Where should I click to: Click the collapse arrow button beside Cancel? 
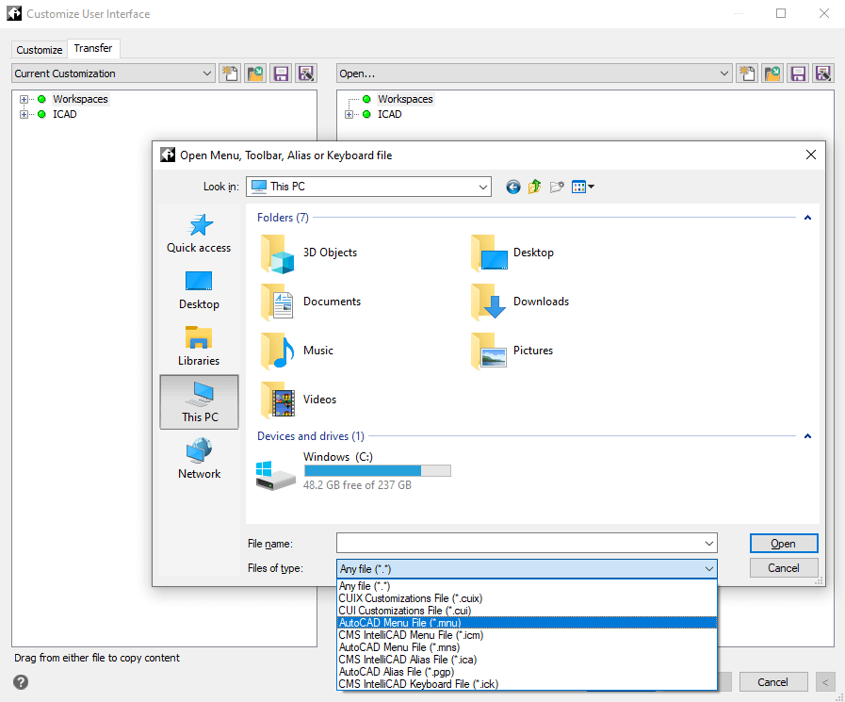pyautogui.click(x=824, y=682)
